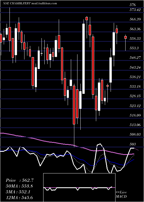Click the 576 price axis label
The width and height of the screenshot is (144, 202).
click(133, 5)
